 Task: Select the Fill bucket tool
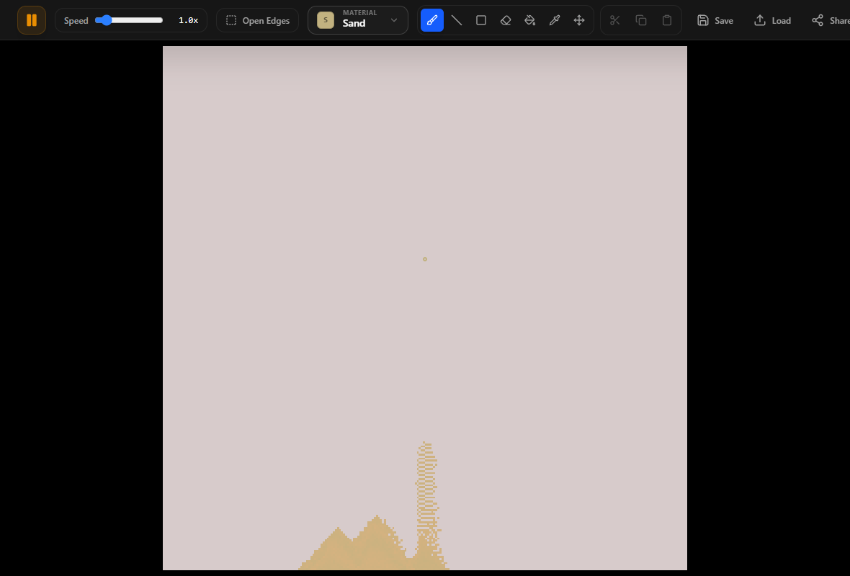(x=530, y=20)
